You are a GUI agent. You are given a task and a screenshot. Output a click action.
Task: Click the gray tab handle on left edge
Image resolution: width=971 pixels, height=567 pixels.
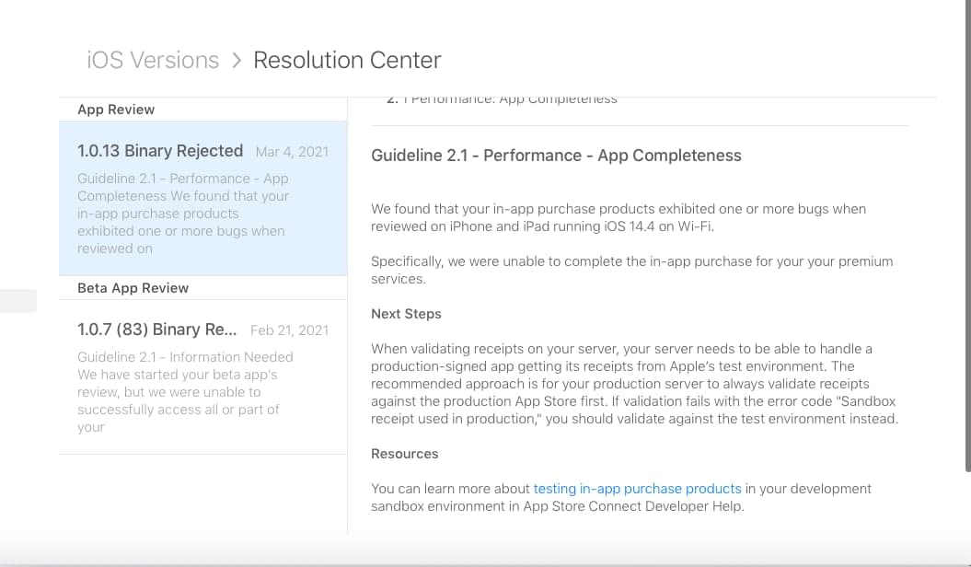point(18,300)
